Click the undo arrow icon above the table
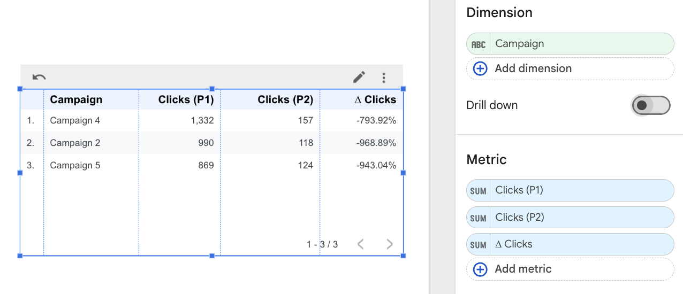683x294 pixels. pos(39,78)
